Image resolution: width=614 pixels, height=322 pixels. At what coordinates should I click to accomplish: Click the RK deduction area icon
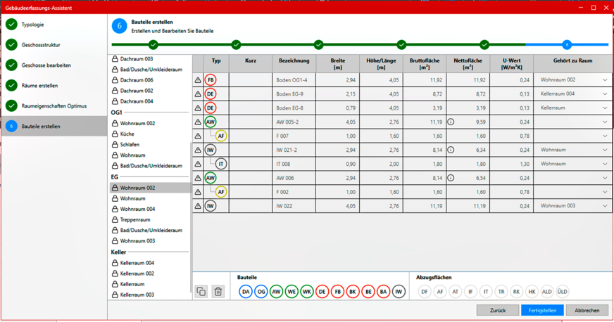517,292
